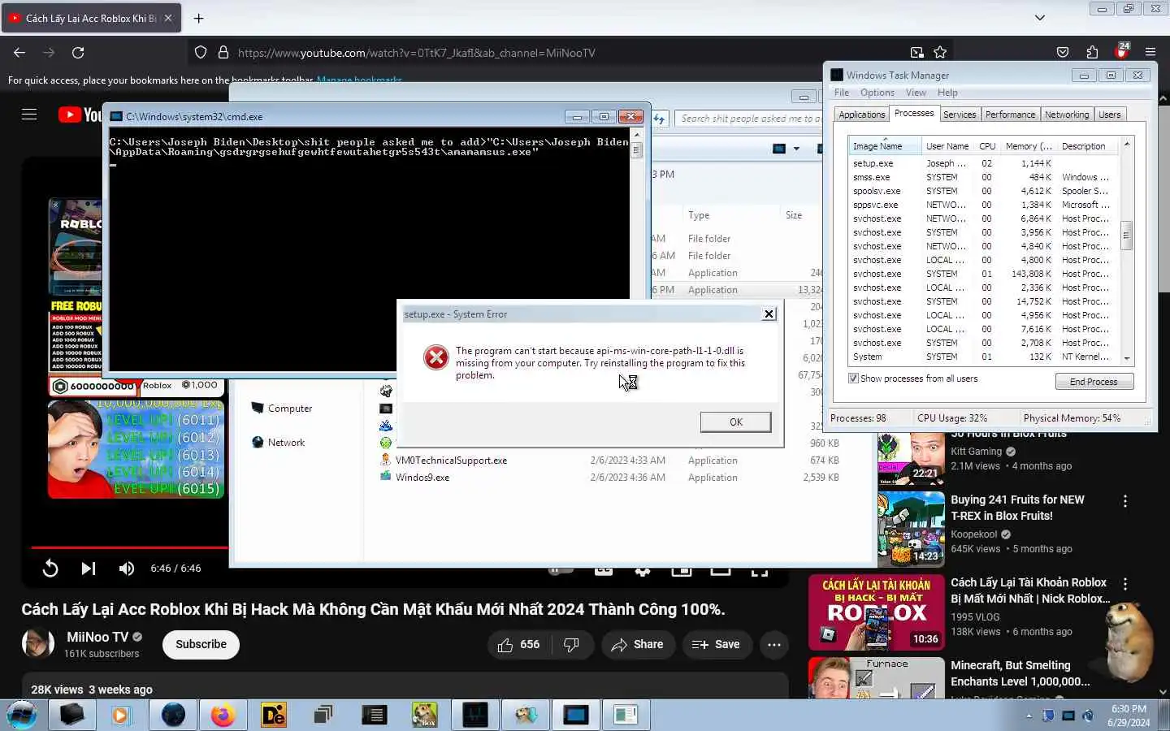This screenshot has width=1170, height=731.
Task: Open MiiNoo TV channel avatar
Action: point(37,644)
